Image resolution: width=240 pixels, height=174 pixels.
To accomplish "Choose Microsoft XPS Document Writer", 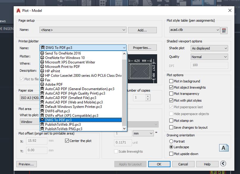I will point(81,62).
